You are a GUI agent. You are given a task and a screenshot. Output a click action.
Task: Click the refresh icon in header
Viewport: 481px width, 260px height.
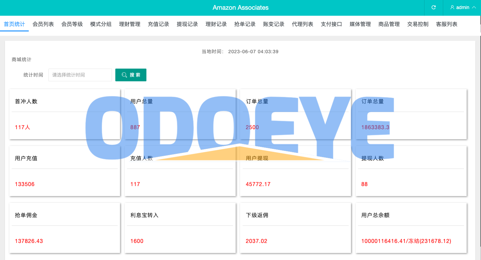[x=434, y=7]
